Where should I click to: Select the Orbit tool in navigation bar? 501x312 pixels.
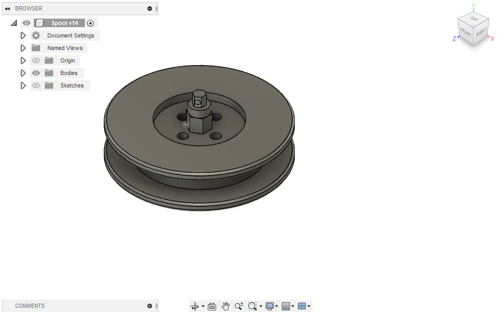point(195,306)
